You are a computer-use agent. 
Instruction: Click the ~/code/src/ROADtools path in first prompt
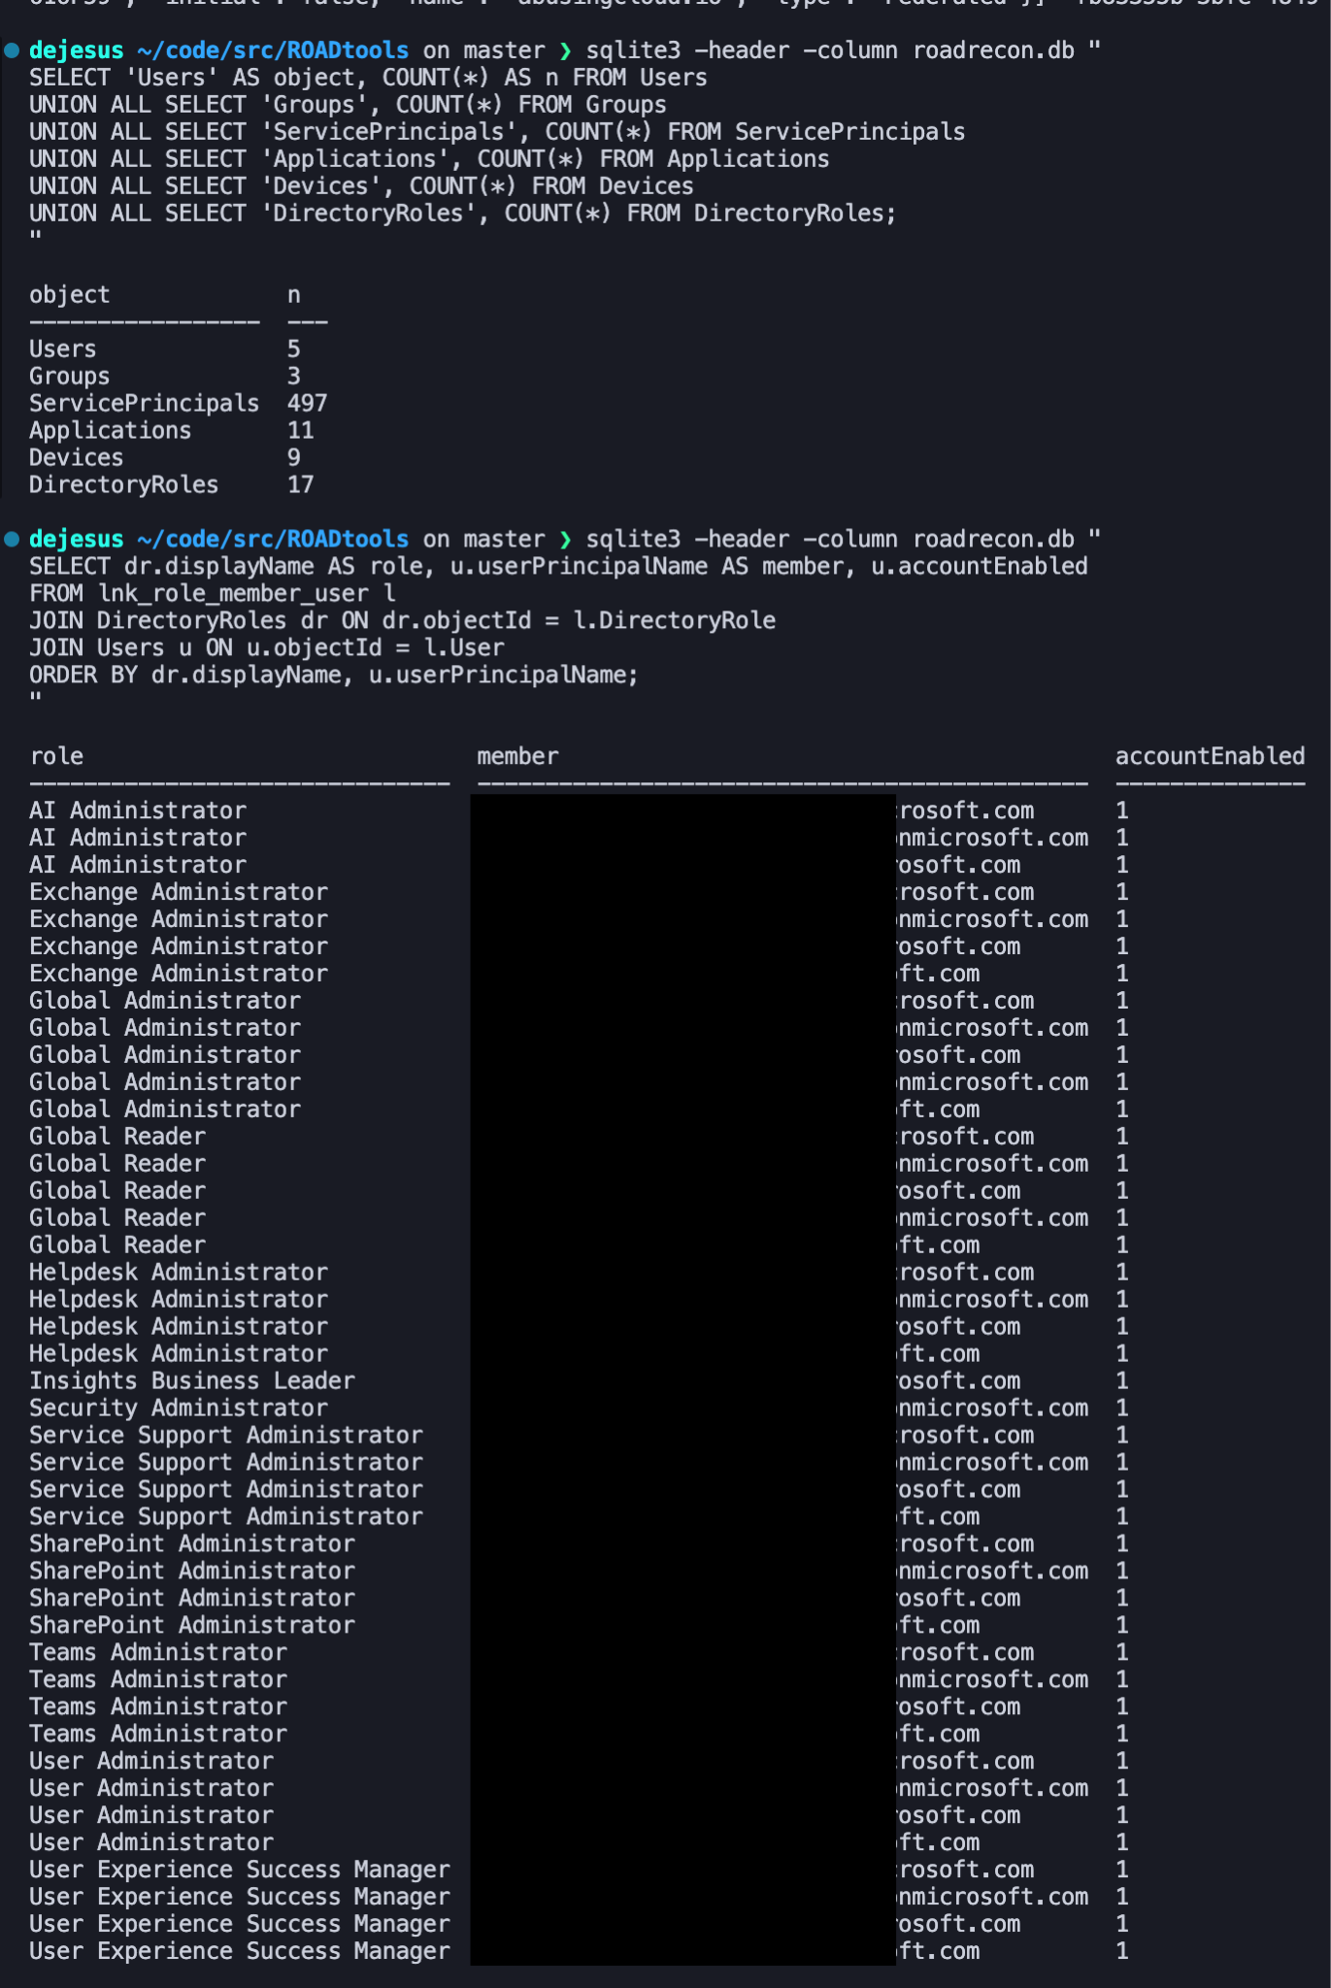[273, 50]
